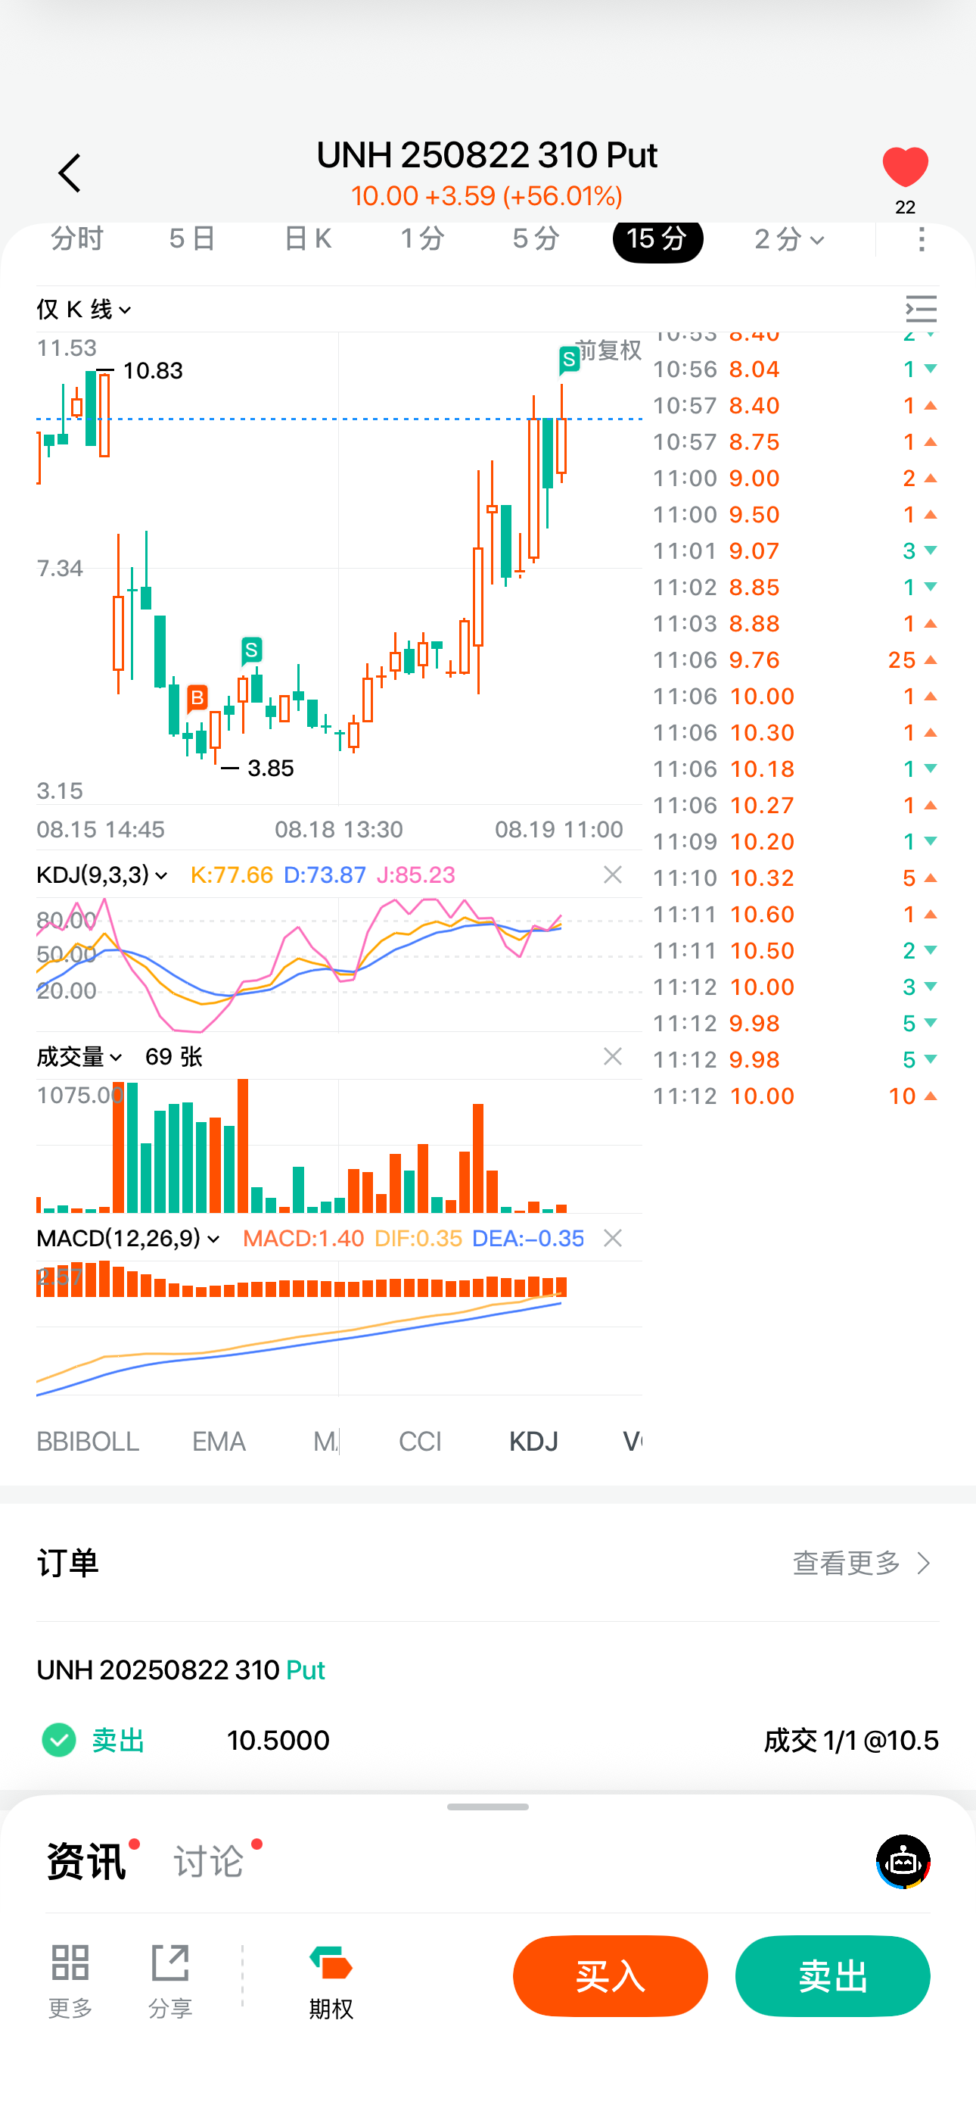Tap the MACD:1.40 indicator value

pyautogui.click(x=303, y=1238)
